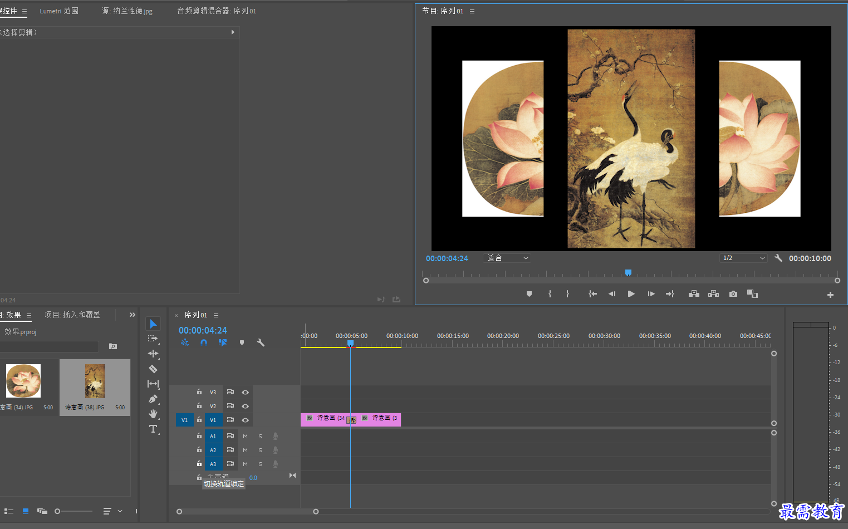Enable voice-over record on A1

[275, 436]
